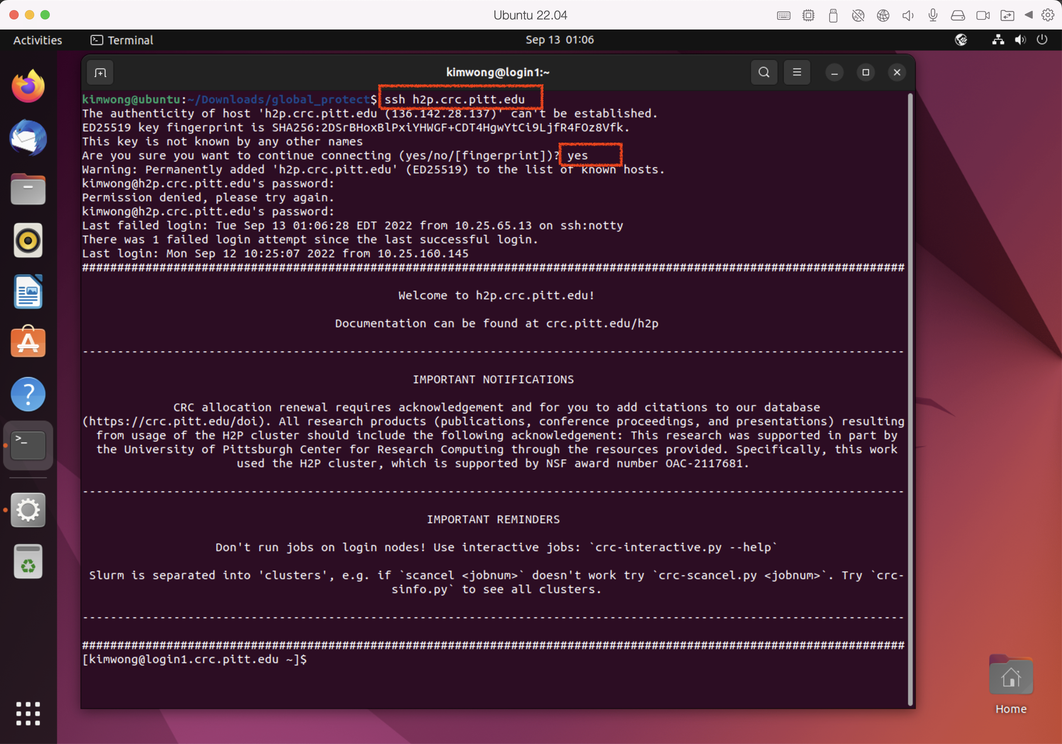This screenshot has width=1062, height=744.
Task: Open the terminal hamburger menu
Action: click(x=796, y=73)
